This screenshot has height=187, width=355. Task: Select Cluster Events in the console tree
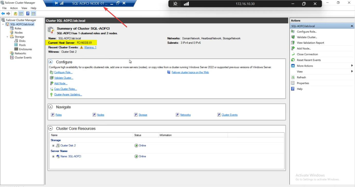coord(23,58)
